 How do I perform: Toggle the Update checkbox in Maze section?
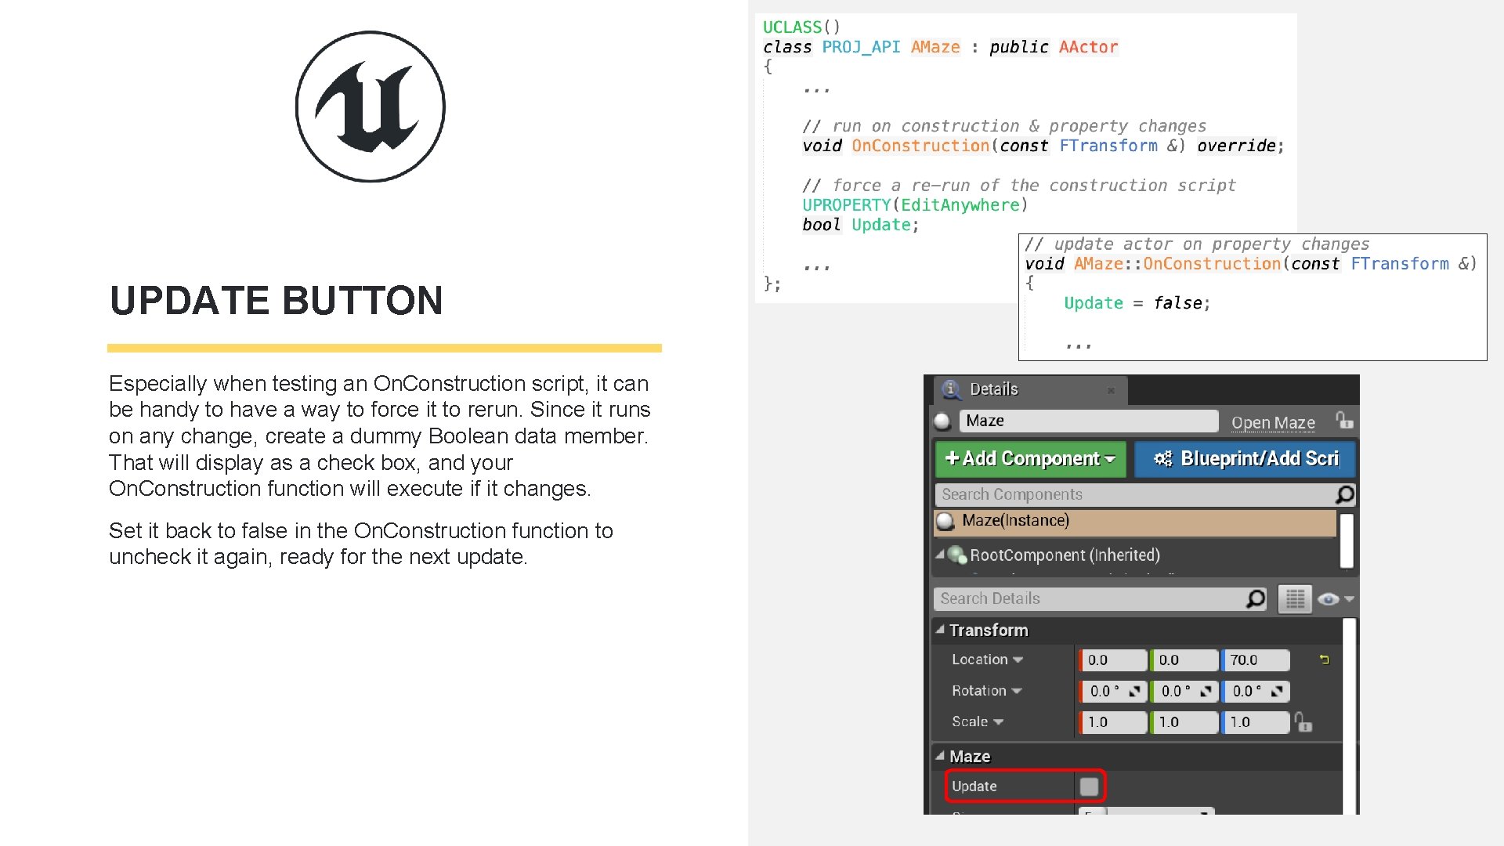1088,785
